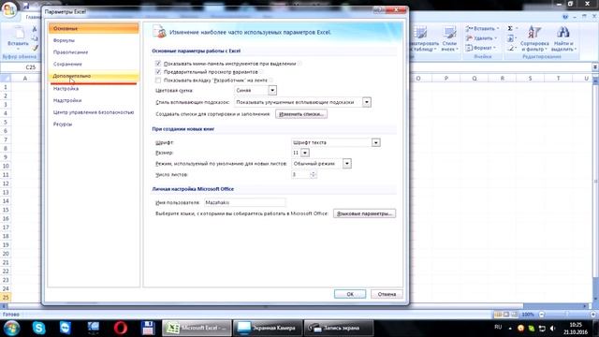This screenshot has height=337, width=599.
Task: Click the save icon in Quick Access Toolbar
Action: click(x=25, y=6)
